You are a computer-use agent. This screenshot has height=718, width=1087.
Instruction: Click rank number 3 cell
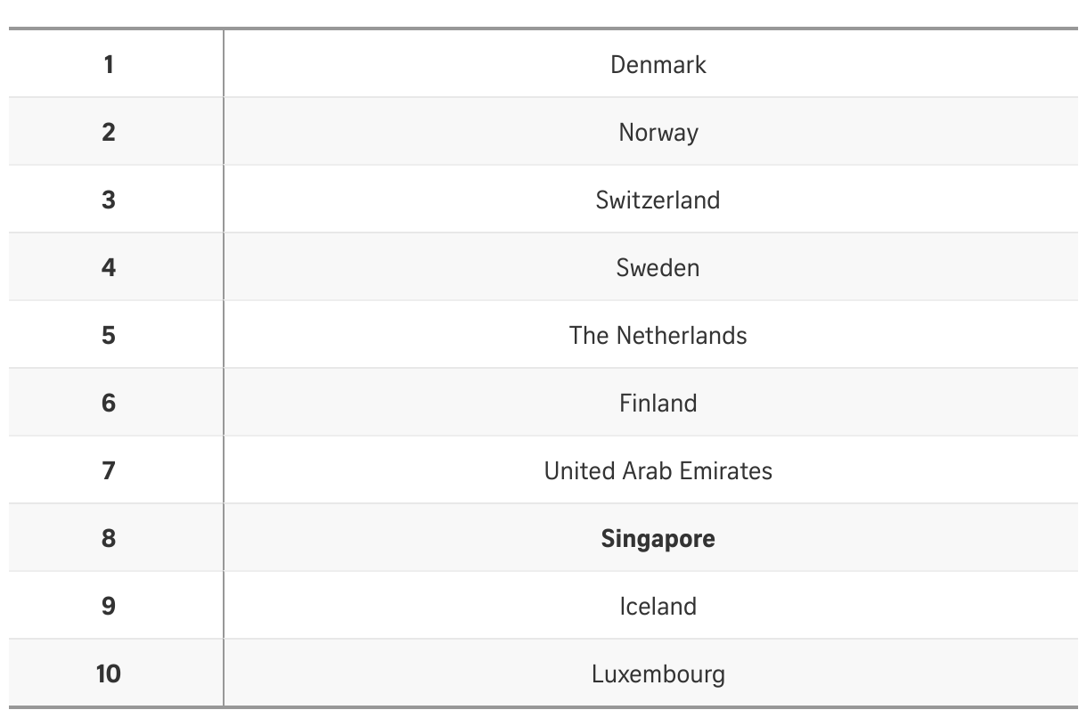(109, 200)
